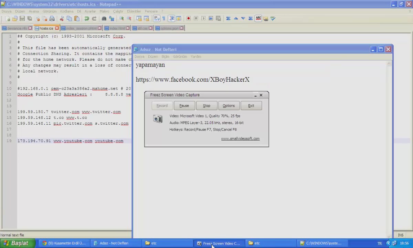Click the Başlat start button
Viewport: 413px width, 248px height.
[18, 243]
